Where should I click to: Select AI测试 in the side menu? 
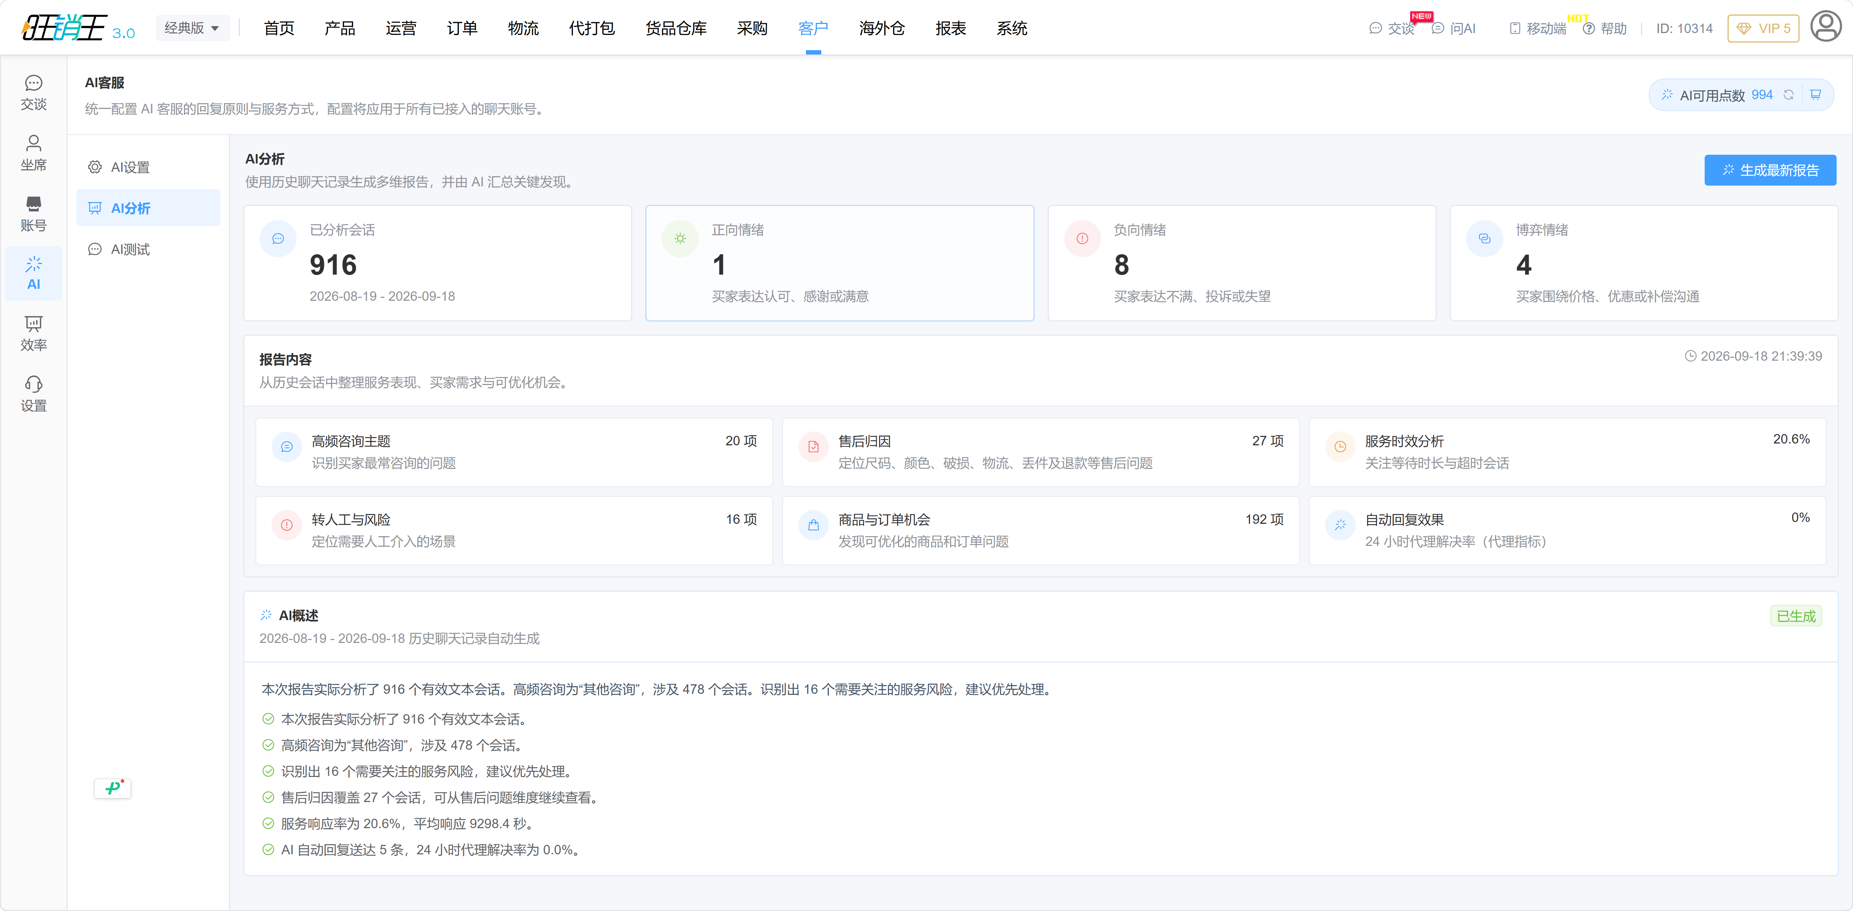(x=148, y=248)
